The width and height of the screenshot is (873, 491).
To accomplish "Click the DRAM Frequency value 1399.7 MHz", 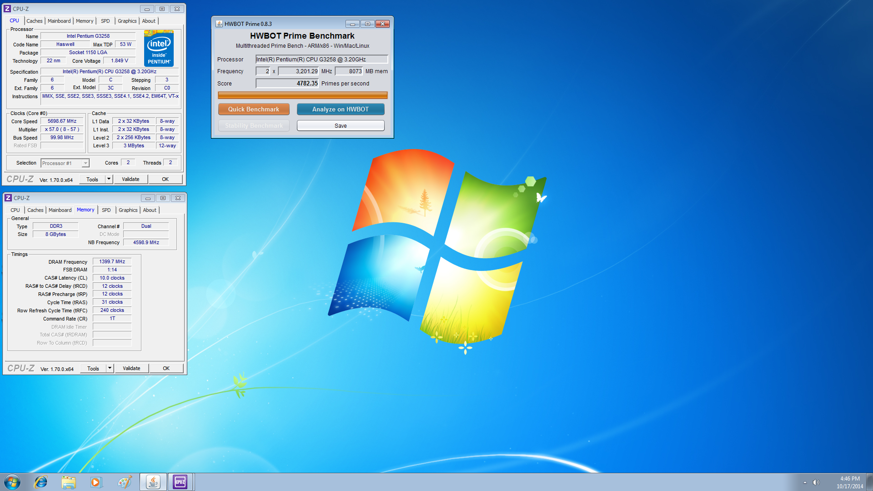I will coord(112,261).
